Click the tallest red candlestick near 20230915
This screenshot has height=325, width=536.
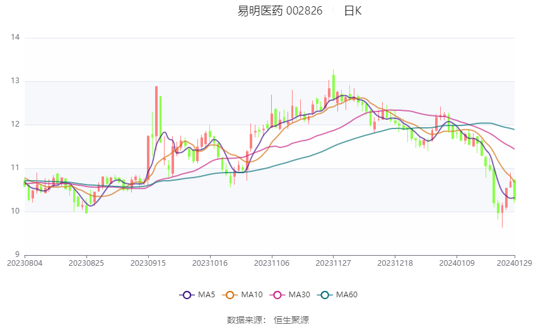coord(156,111)
